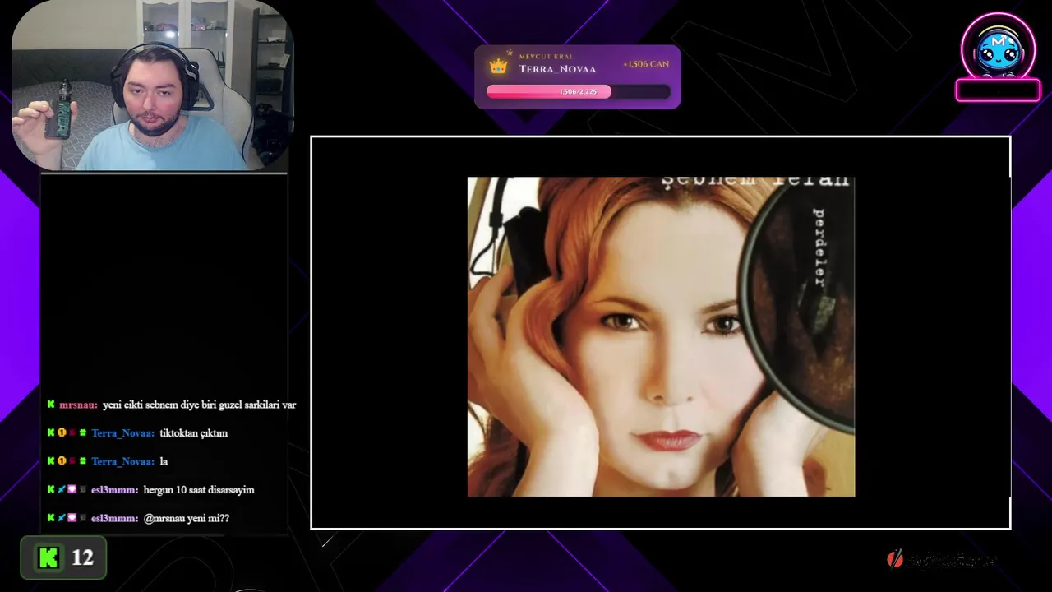Click blue sword badge on '@mrsnau yeni mi??' row

[x=62, y=518]
